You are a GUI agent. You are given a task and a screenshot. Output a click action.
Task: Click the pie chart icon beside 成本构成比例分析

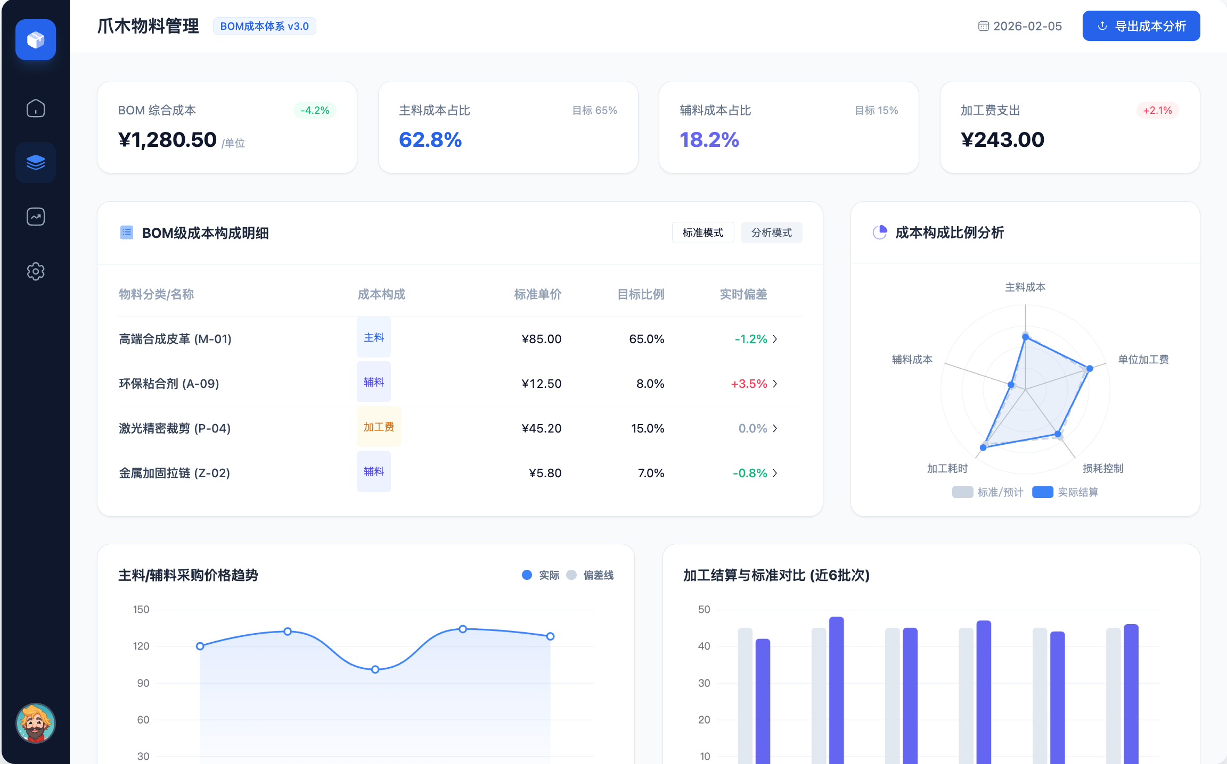880,232
